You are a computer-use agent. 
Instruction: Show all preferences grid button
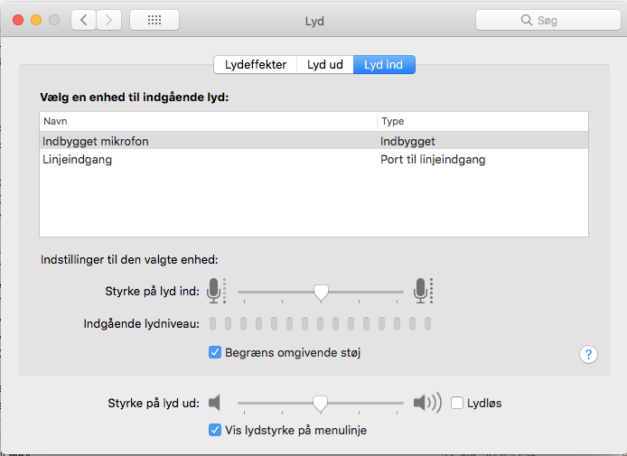pos(154,20)
